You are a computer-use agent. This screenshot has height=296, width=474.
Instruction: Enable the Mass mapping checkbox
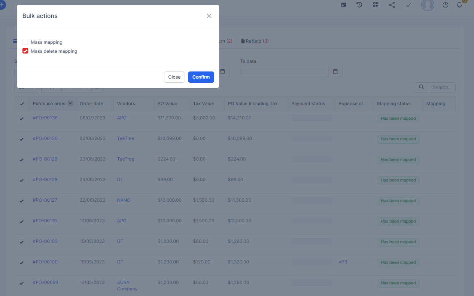tap(25, 42)
